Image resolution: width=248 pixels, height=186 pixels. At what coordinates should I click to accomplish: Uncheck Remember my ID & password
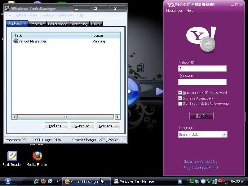[x=180, y=92]
